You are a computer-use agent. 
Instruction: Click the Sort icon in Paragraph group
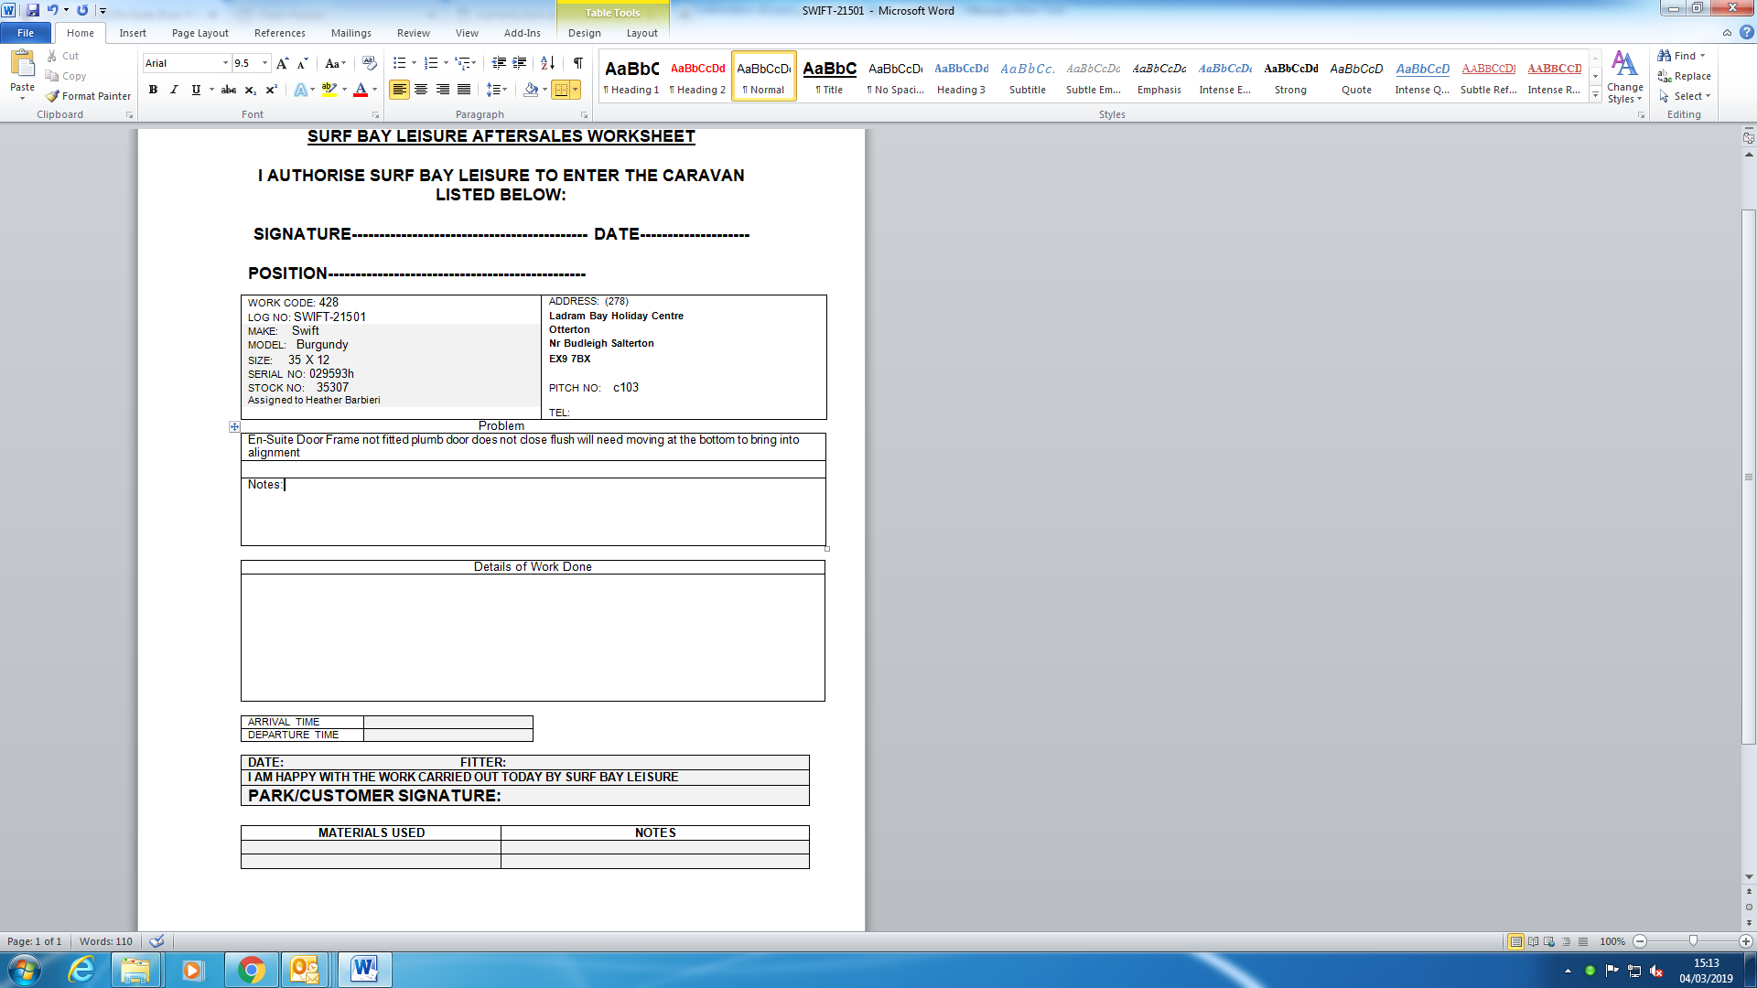coord(547,63)
